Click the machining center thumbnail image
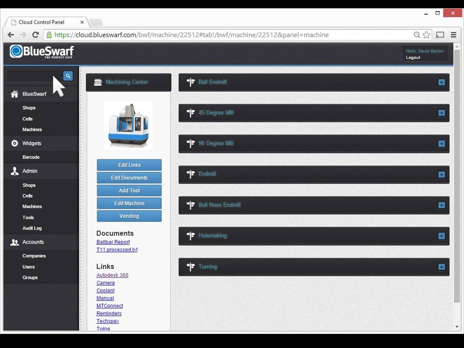Screen dimensions: 464x348 [x=129, y=126]
